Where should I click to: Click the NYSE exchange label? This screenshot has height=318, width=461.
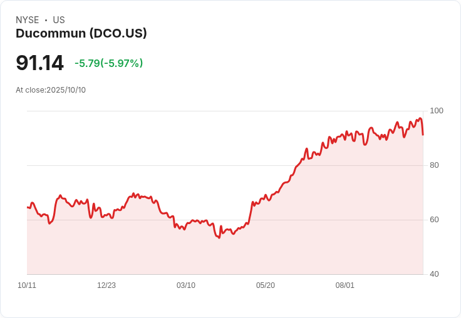tap(28, 20)
